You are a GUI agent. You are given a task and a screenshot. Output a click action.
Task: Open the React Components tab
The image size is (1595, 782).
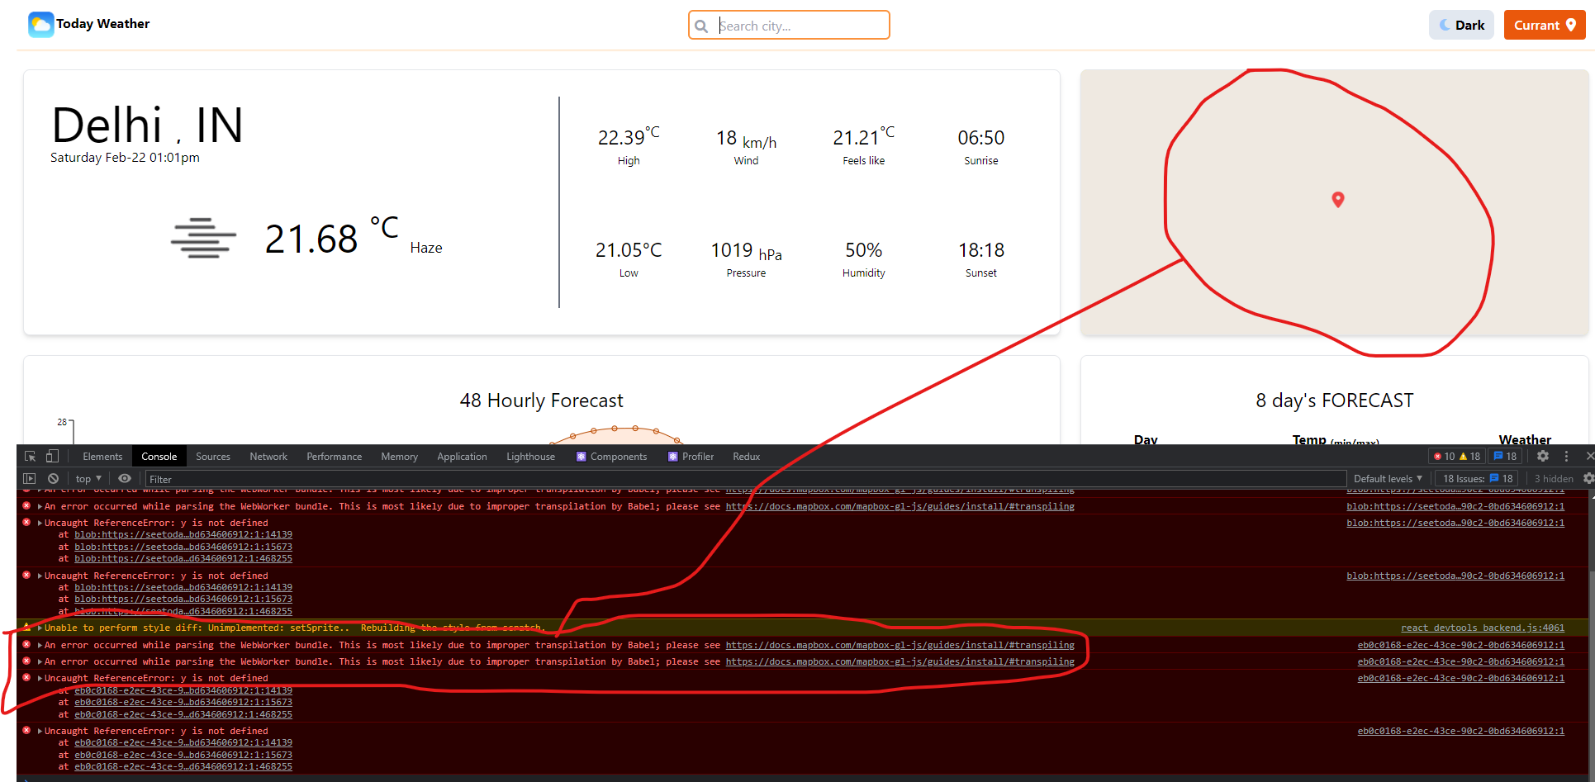[611, 457]
